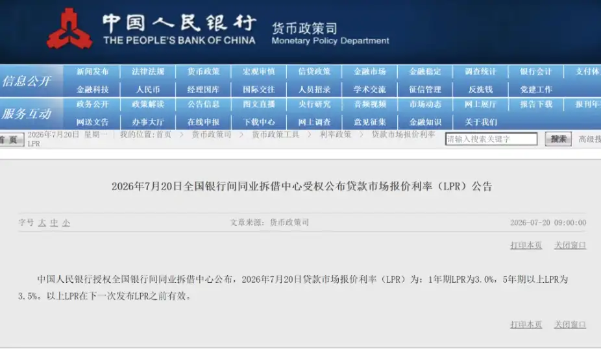This screenshot has height=349, width=601.
Task: Set font size to small (小)
Action: 66,223
